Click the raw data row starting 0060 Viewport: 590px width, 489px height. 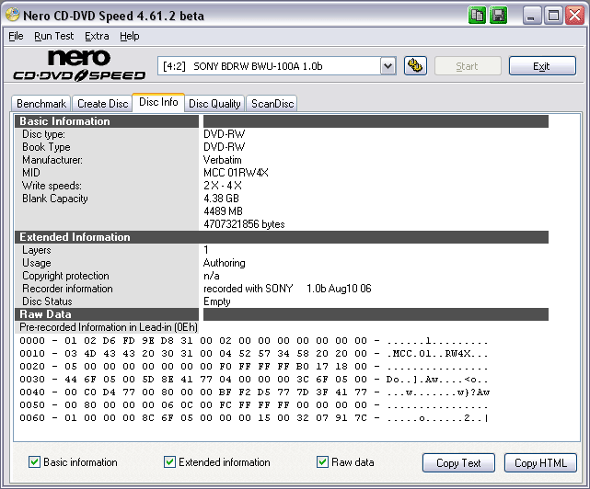254,418
